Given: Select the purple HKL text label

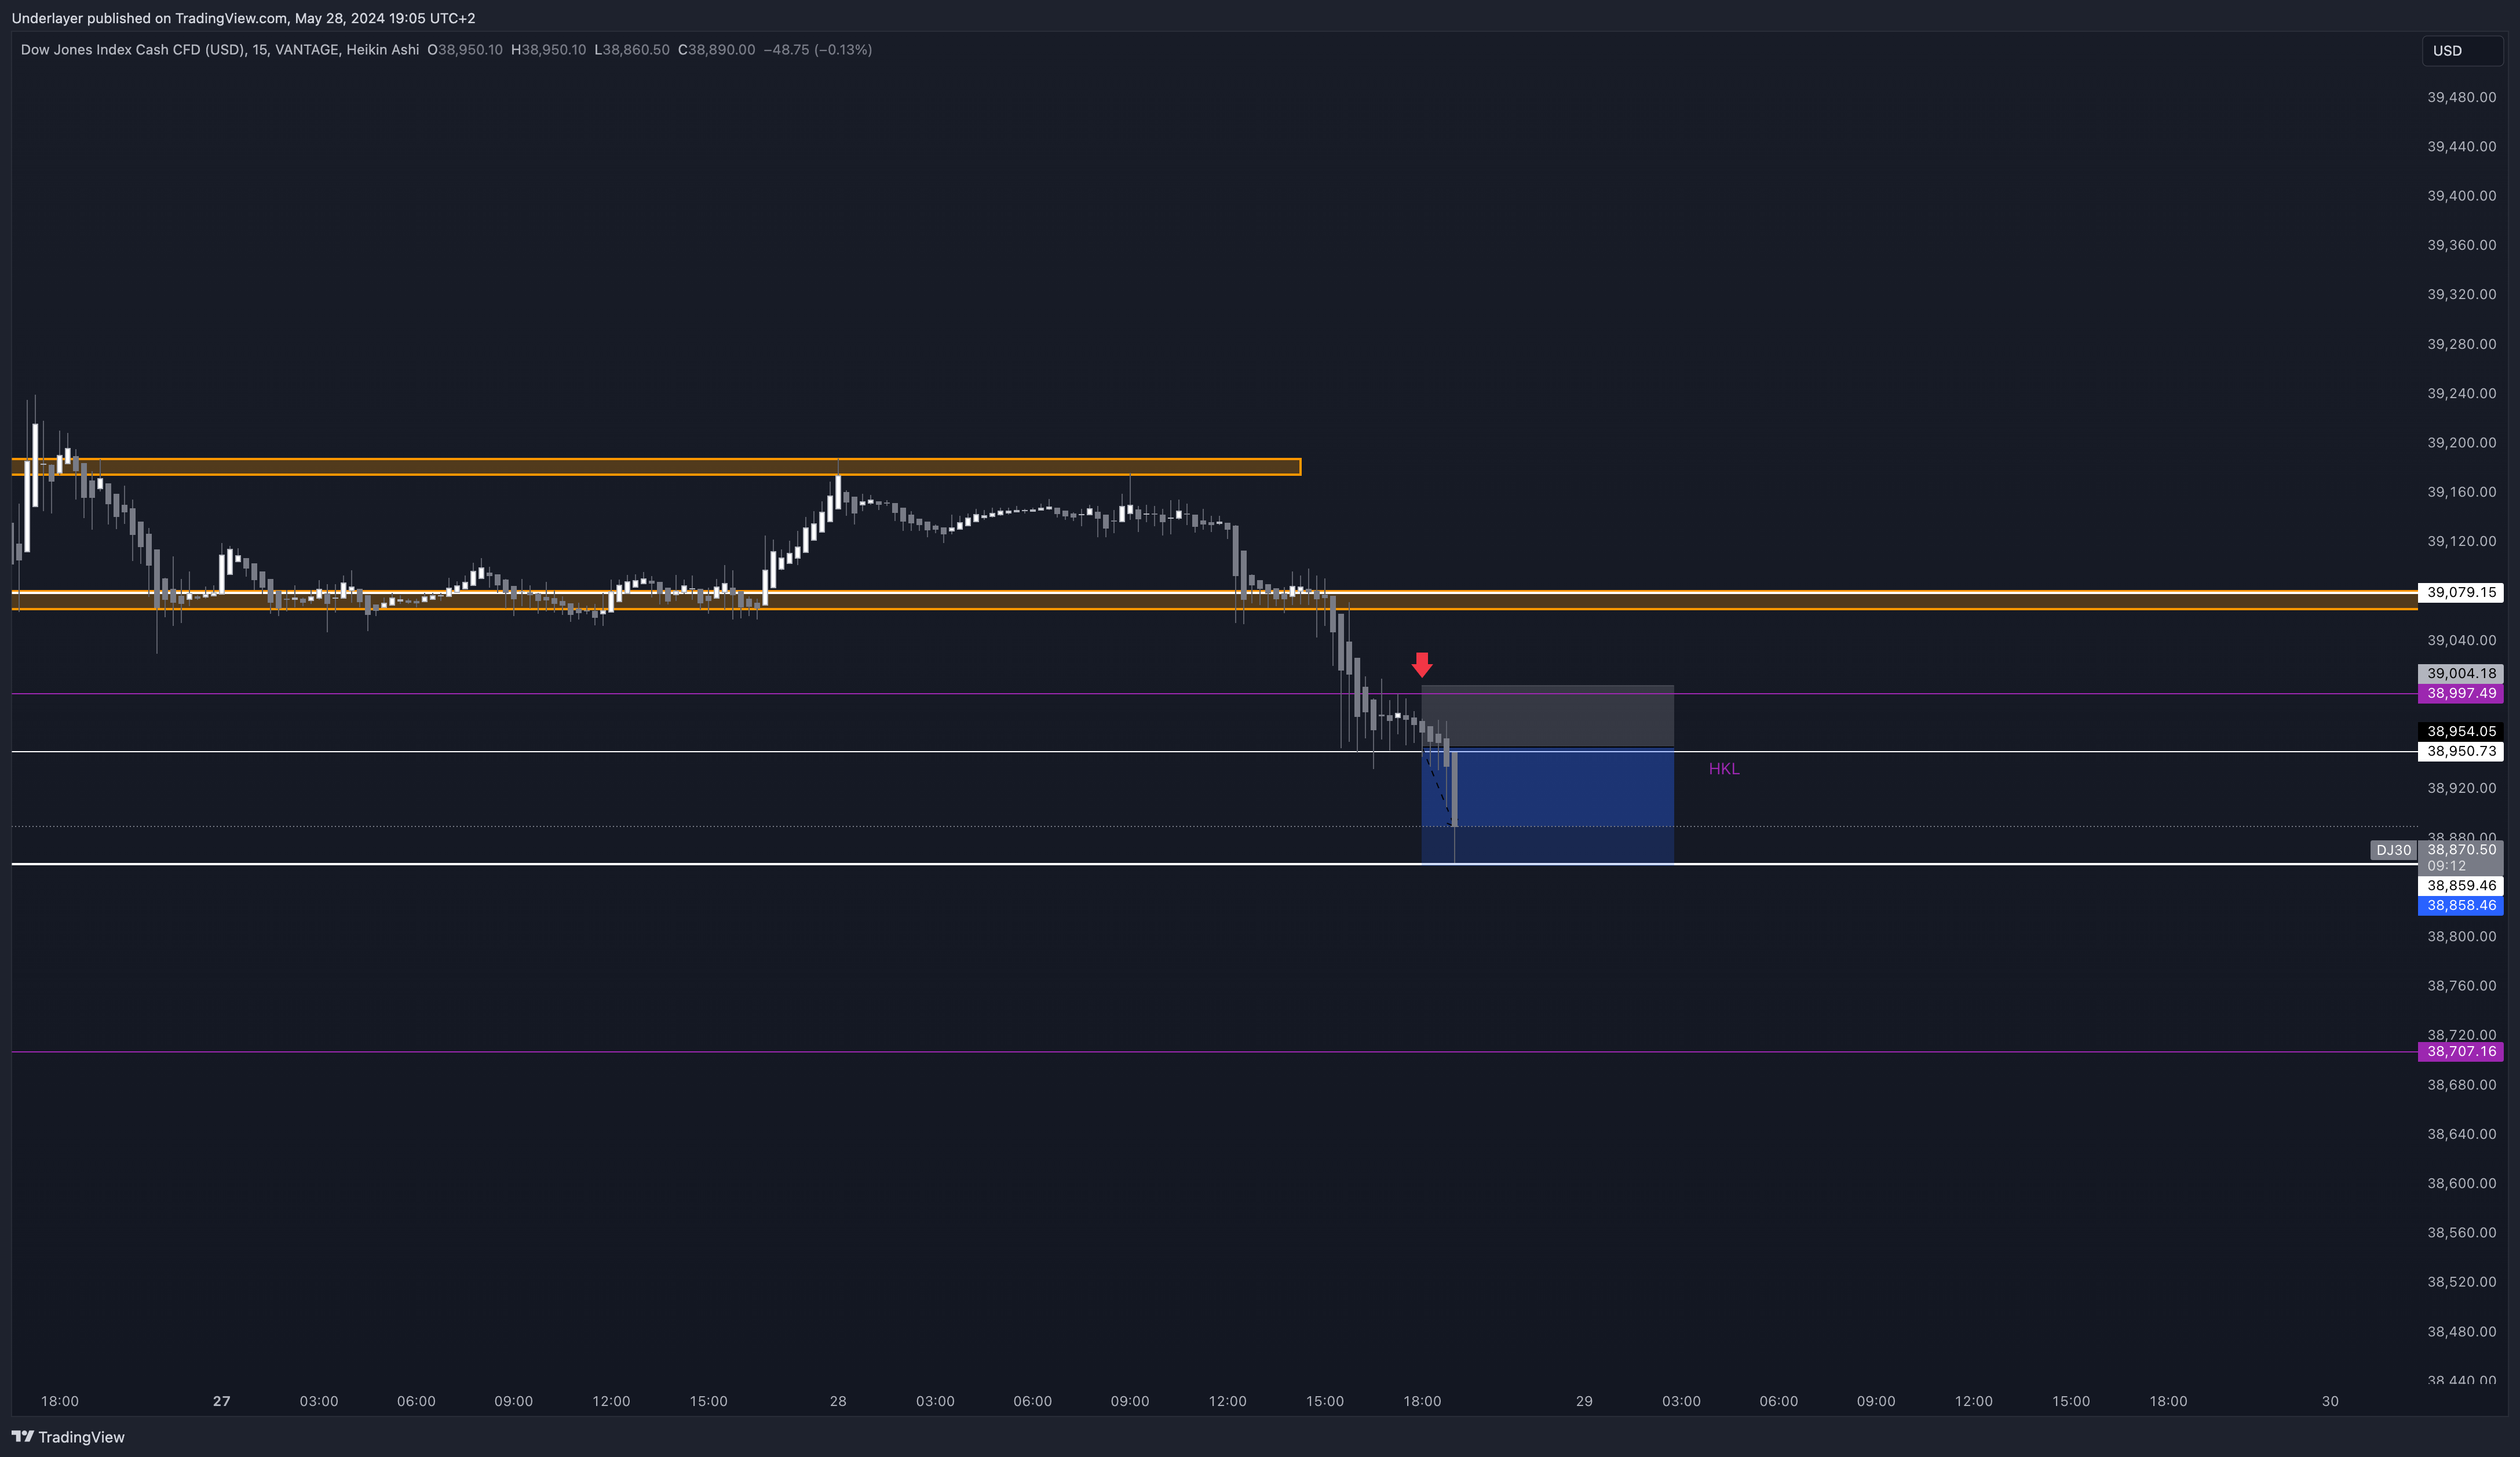Looking at the screenshot, I should [1724, 768].
